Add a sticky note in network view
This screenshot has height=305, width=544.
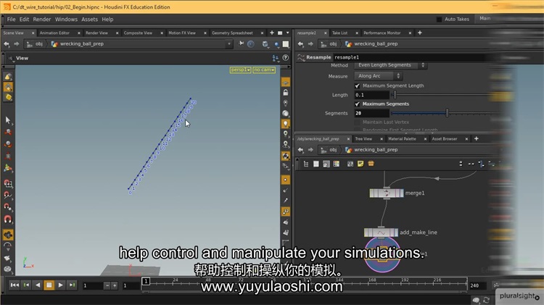[360, 164]
